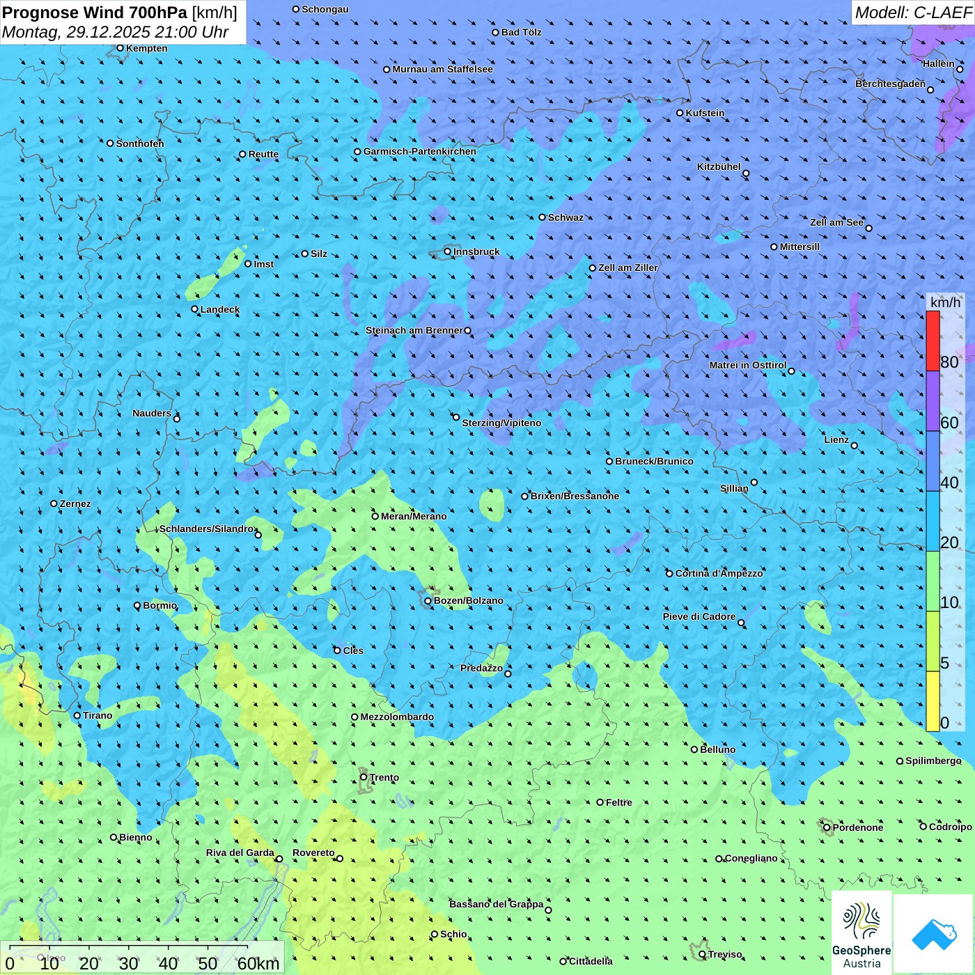Click the 'Conegliano' label

[751, 858]
